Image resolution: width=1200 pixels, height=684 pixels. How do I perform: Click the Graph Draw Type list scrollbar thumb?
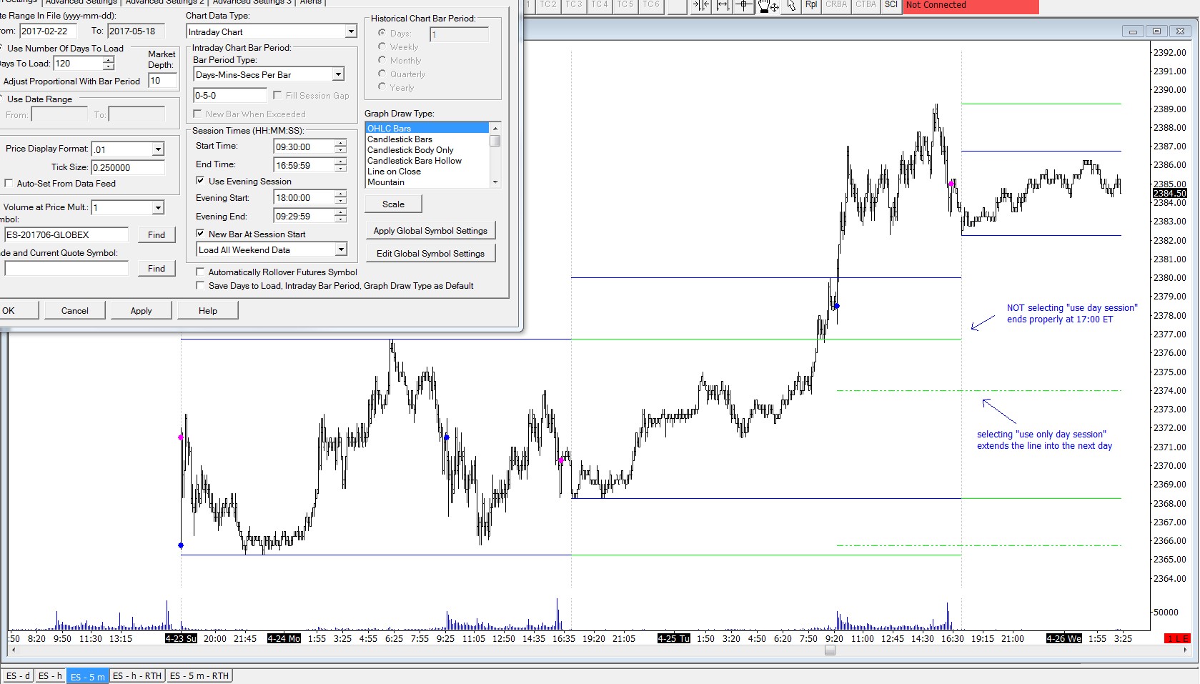[495, 140]
